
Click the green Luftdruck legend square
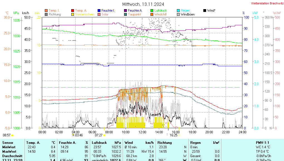(152, 11)
